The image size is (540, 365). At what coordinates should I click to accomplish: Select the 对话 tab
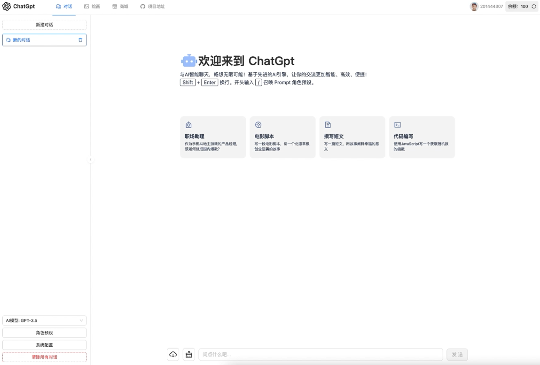click(63, 6)
